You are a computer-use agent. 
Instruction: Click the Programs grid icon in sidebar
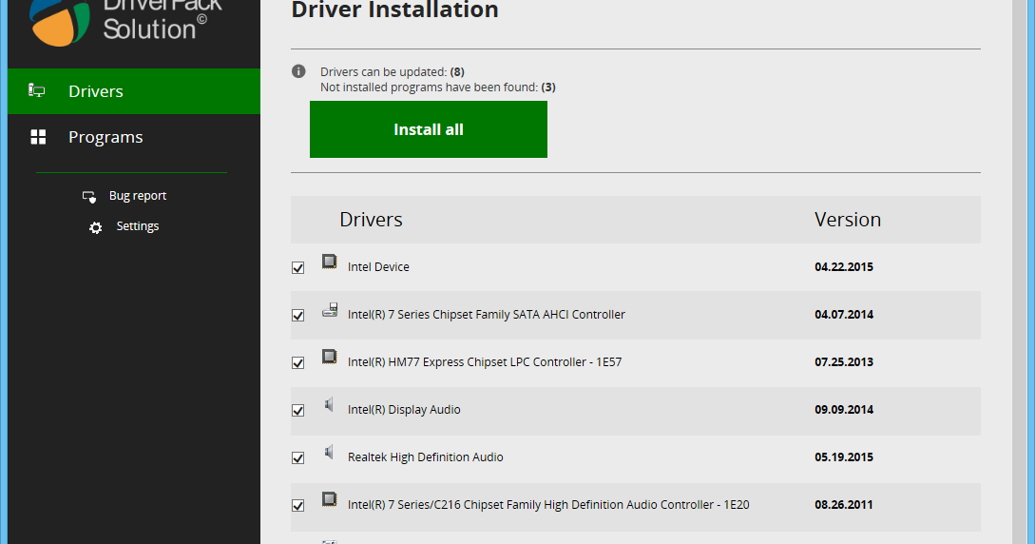(38, 137)
